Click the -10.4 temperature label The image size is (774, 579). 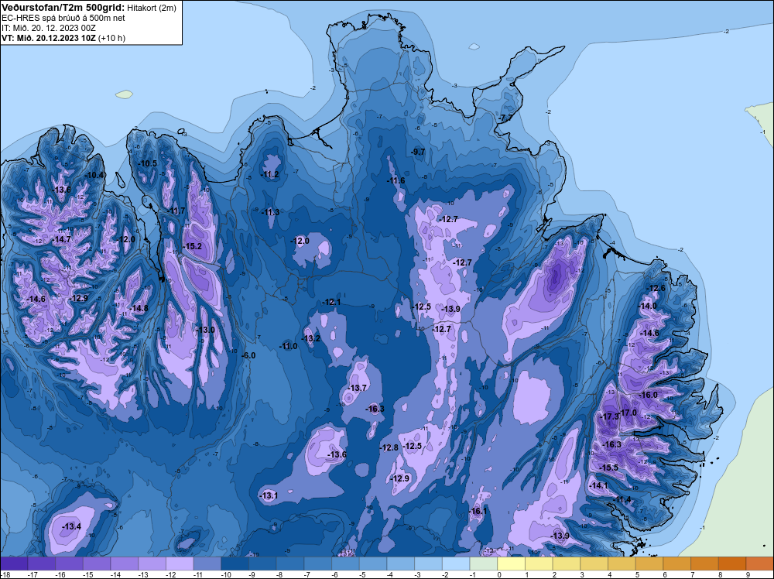pos(94,175)
